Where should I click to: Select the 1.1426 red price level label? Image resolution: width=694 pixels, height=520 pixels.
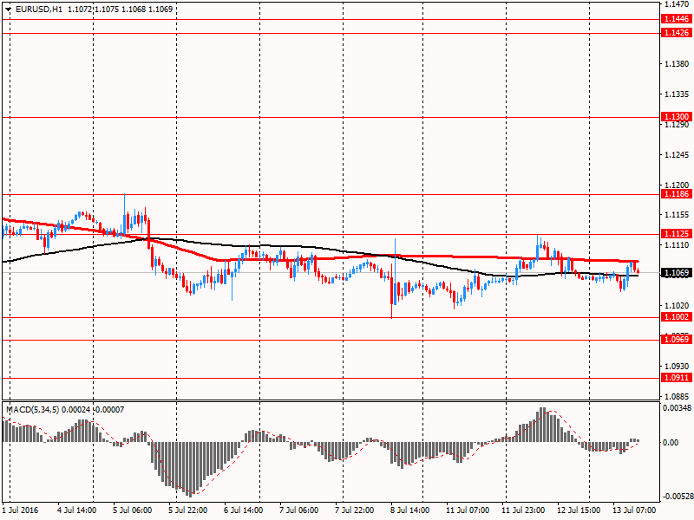click(677, 33)
